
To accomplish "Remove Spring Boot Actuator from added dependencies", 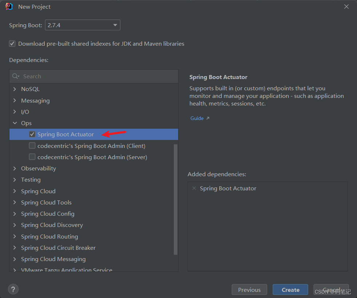I will click(x=194, y=189).
